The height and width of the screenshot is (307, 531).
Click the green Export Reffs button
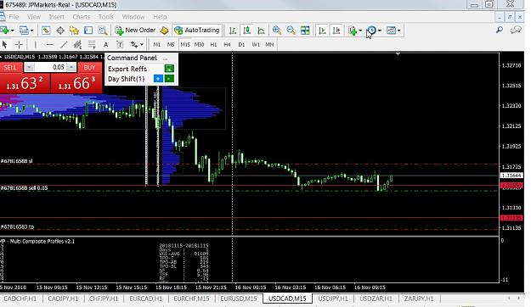click(169, 69)
